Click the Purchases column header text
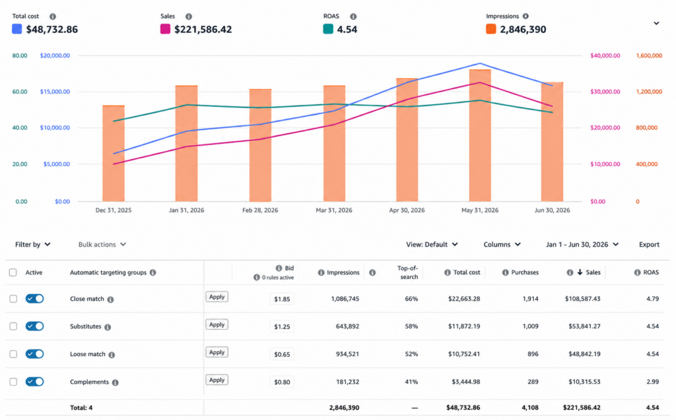Image resolution: width=676 pixels, height=420 pixels. (x=525, y=272)
